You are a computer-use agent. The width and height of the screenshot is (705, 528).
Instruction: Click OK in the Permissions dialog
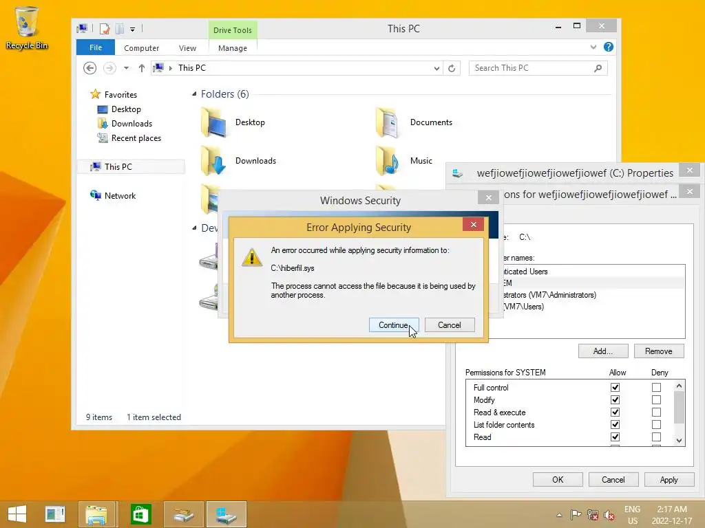coord(558,479)
